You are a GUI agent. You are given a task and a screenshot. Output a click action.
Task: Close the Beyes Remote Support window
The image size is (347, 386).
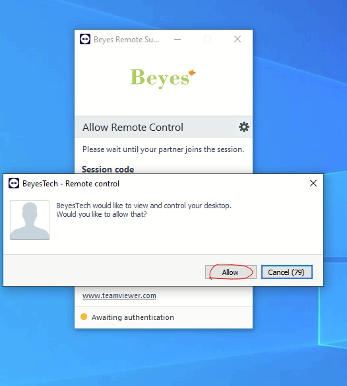pos(237,39)
